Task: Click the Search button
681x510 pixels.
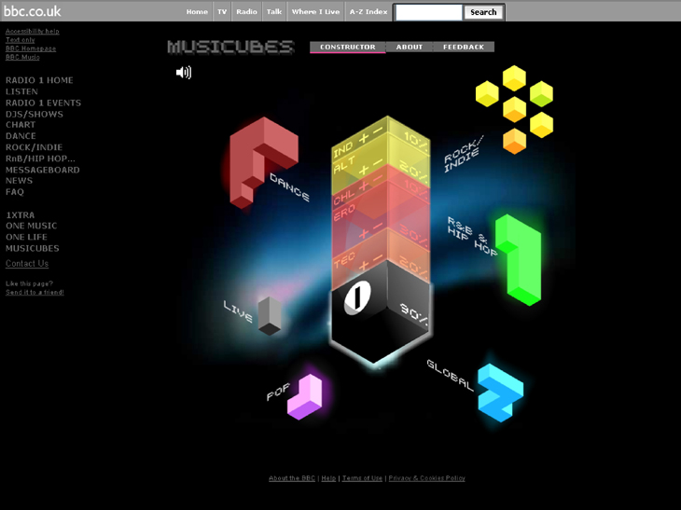Action: click(x=483, y=12)
